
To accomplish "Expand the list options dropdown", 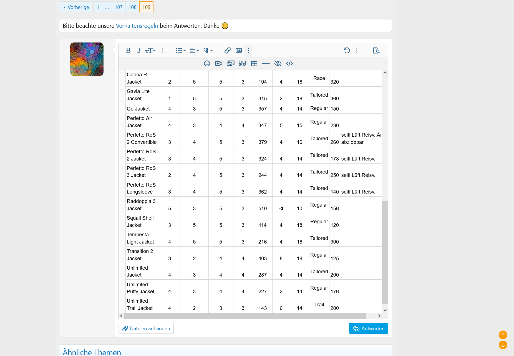I will click(x=180, y=51).
